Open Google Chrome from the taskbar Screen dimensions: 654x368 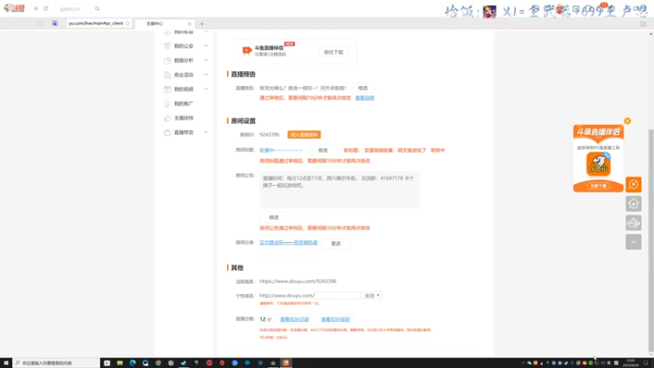coord(158,363)
